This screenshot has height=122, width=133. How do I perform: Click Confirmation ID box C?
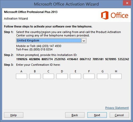[48, 76]
